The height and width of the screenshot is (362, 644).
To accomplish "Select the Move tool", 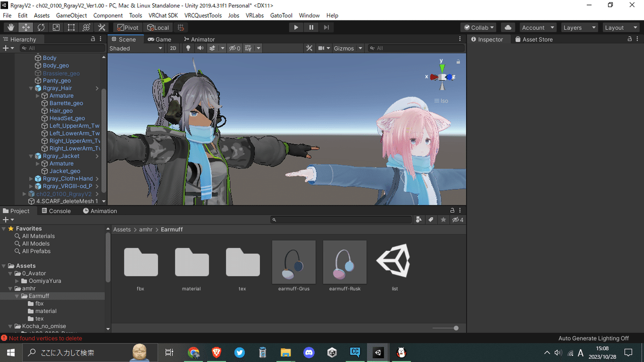I will tap(25, 27).
